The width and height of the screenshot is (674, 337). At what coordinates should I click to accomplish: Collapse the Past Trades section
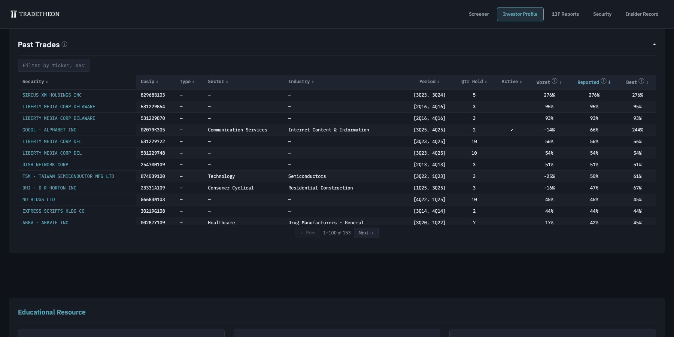click(x=654, y=45)
